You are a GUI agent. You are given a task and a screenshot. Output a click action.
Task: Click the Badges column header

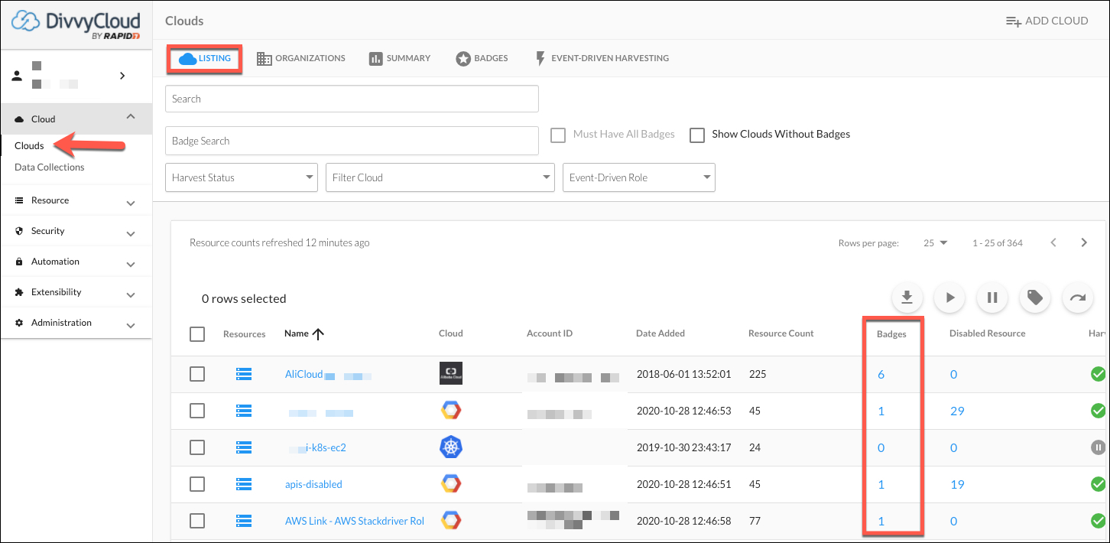pos(891,334)
